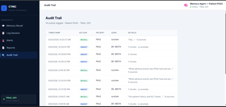Click anomaly detail in the 12:21:55 PM row
This screenshot has width=226, height=107.
coord(138,89)
